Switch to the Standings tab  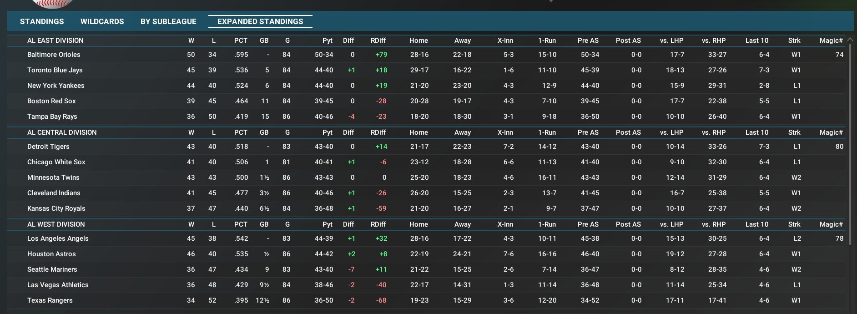[x=42, y=21]
